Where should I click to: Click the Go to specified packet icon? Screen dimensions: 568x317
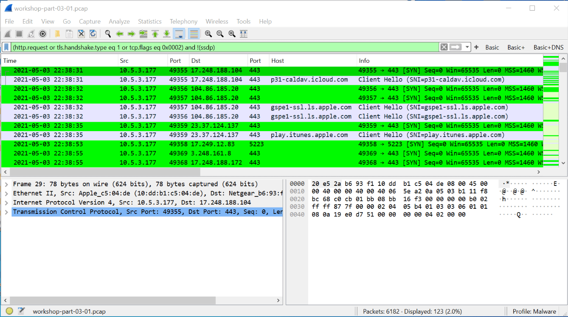(143, 34)
